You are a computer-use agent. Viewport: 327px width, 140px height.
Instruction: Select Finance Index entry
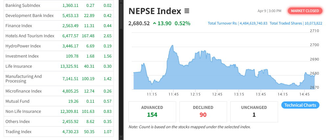[x=18, y=26]
